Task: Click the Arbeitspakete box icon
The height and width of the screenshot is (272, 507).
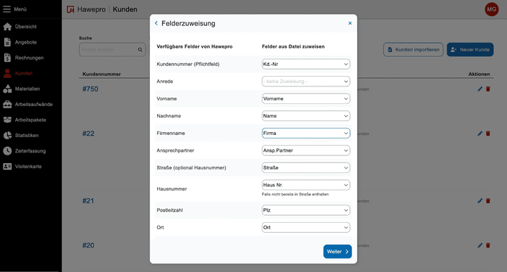Action: (x=8, y=119)
